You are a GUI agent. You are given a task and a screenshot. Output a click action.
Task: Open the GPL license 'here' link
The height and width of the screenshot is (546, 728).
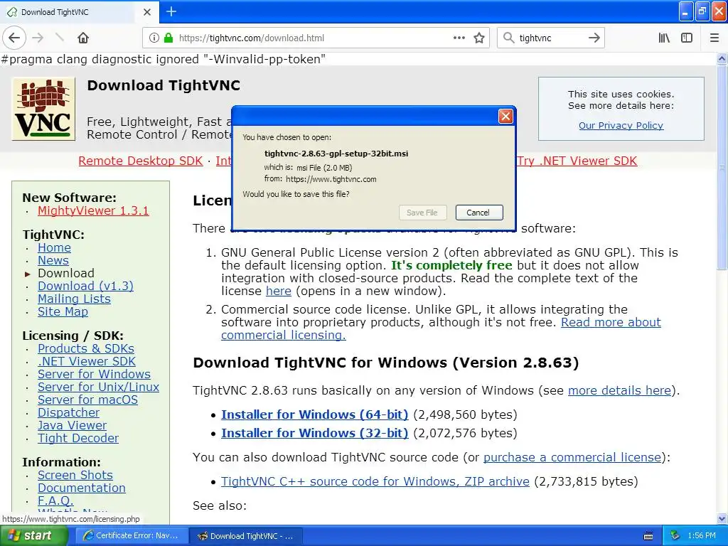279,291
